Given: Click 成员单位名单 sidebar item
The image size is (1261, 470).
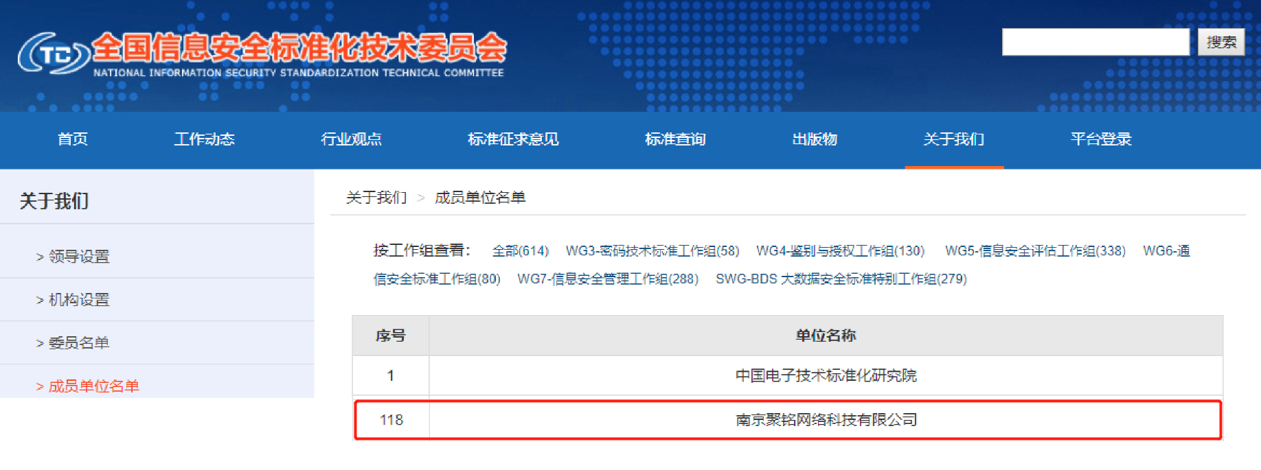Looking at the screenshot, I should tap(93, 386).
